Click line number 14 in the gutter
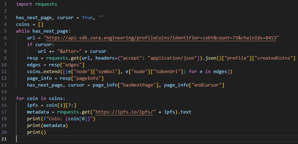 pos(4,92)
